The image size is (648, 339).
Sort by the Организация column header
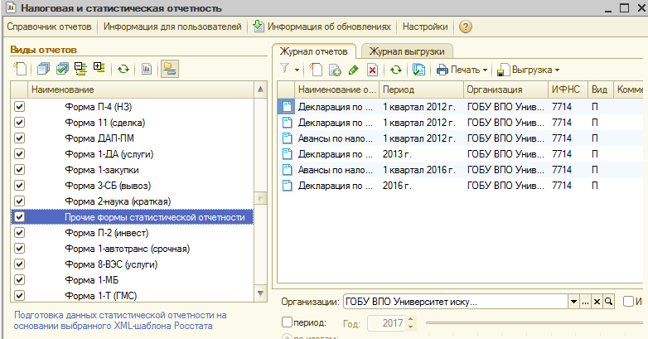(x=505, y=90)
